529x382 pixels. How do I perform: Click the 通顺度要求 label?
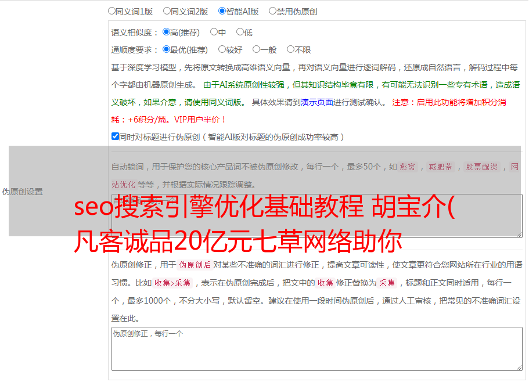click(134, 51)
